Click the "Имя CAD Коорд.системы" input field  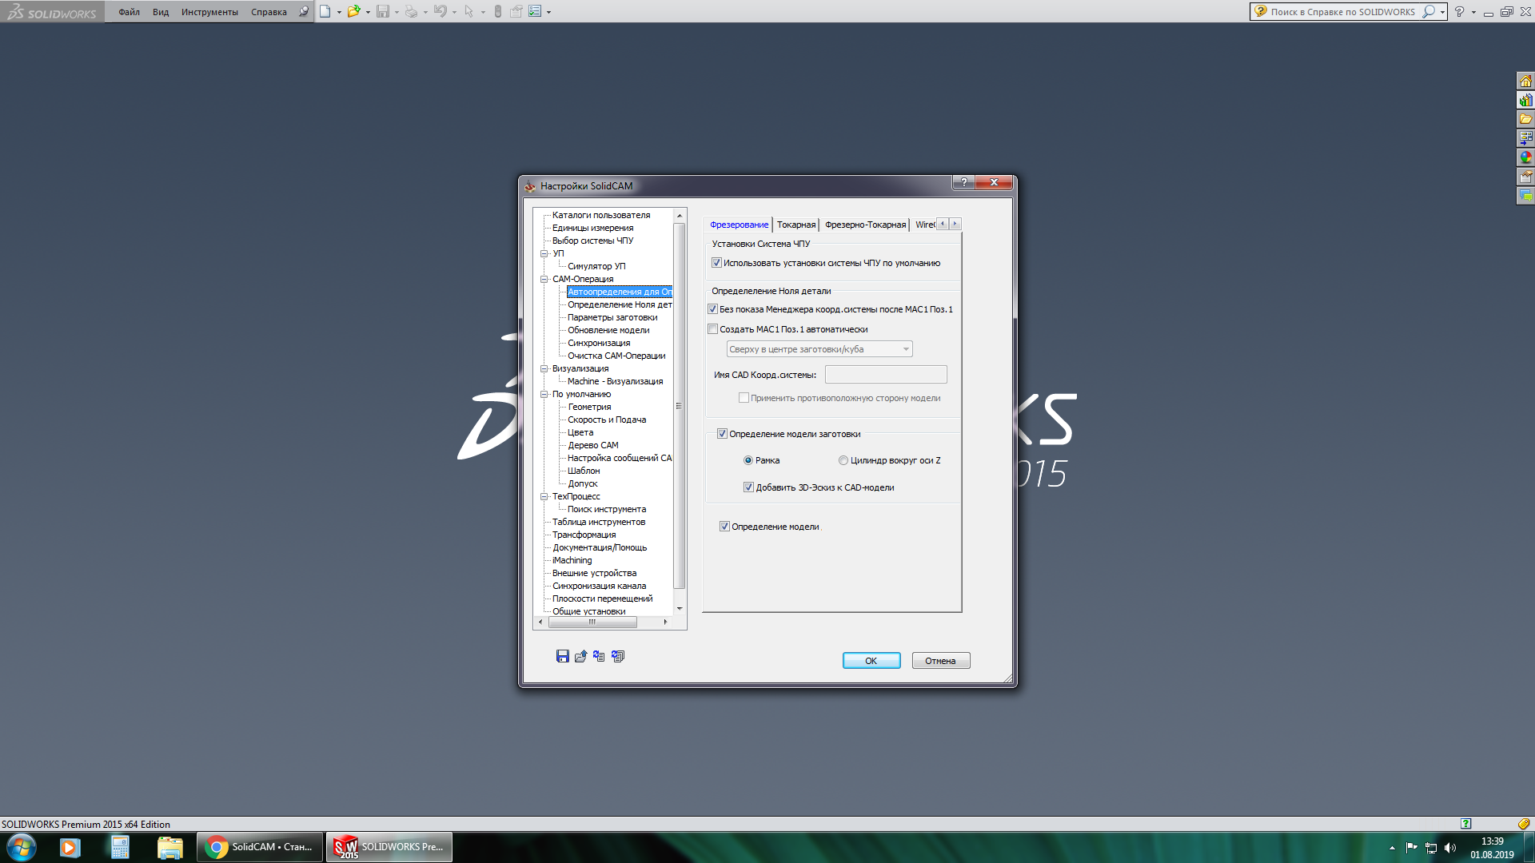coord(885,374)
